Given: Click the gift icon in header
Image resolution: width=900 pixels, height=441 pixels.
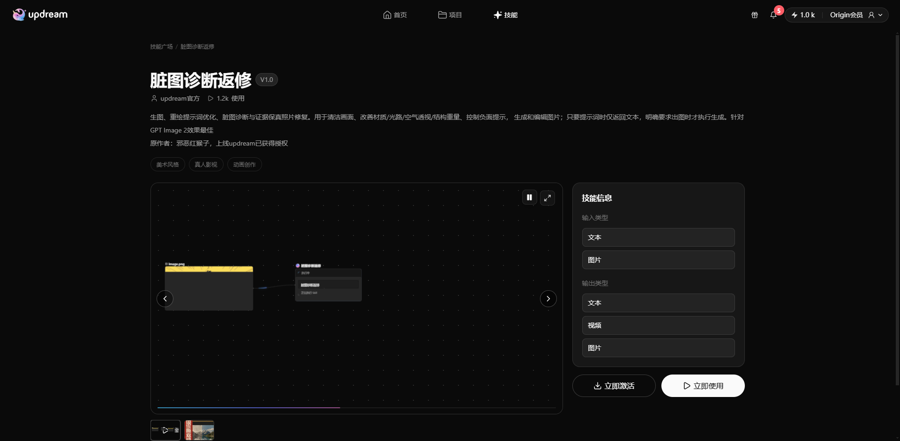Looking at the screenshot, I should coord(755,15).
